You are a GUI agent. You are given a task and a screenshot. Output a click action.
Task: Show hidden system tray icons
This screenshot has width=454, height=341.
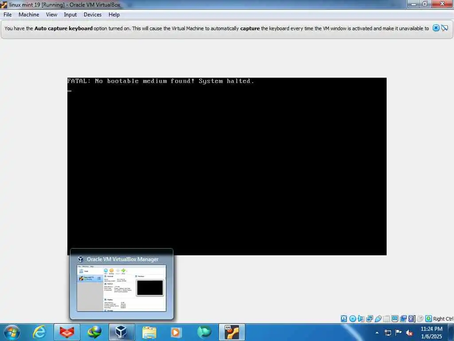tap(377, 333)
